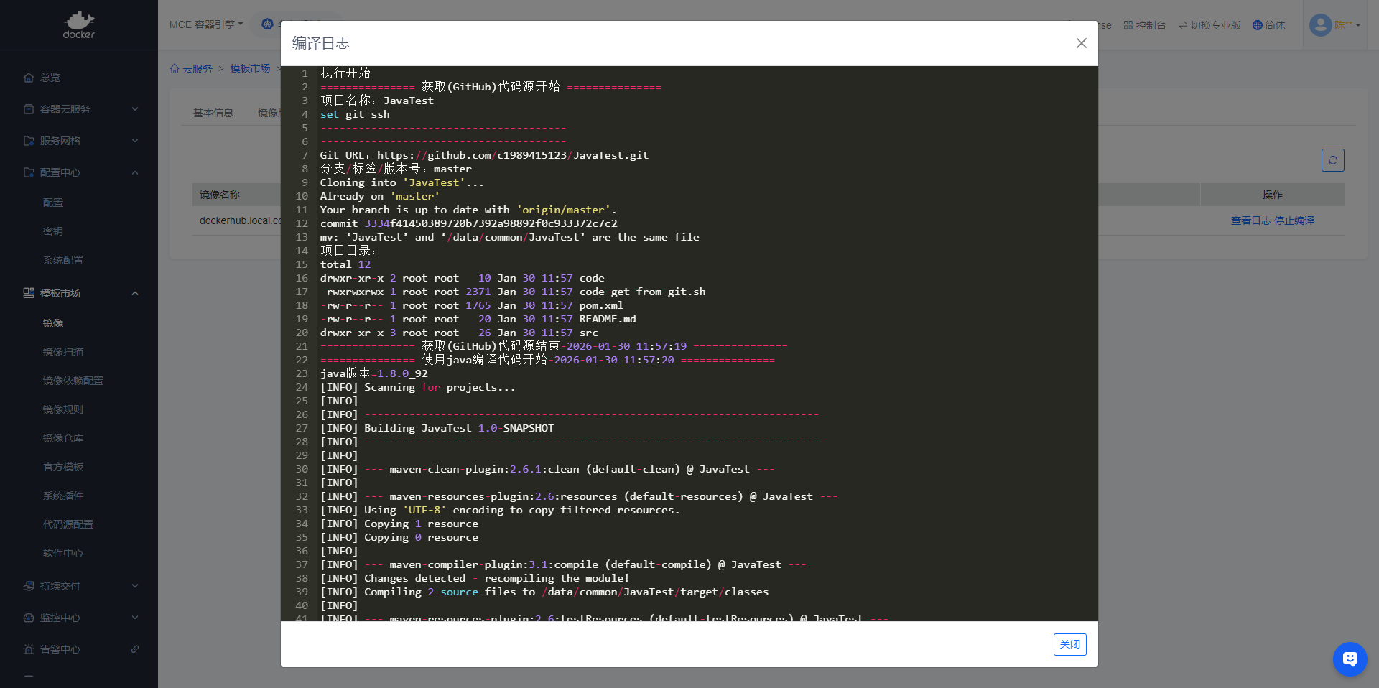Expand the 持续交付 sidebar menu
1379x688 pixels.
tap(79, 586)
